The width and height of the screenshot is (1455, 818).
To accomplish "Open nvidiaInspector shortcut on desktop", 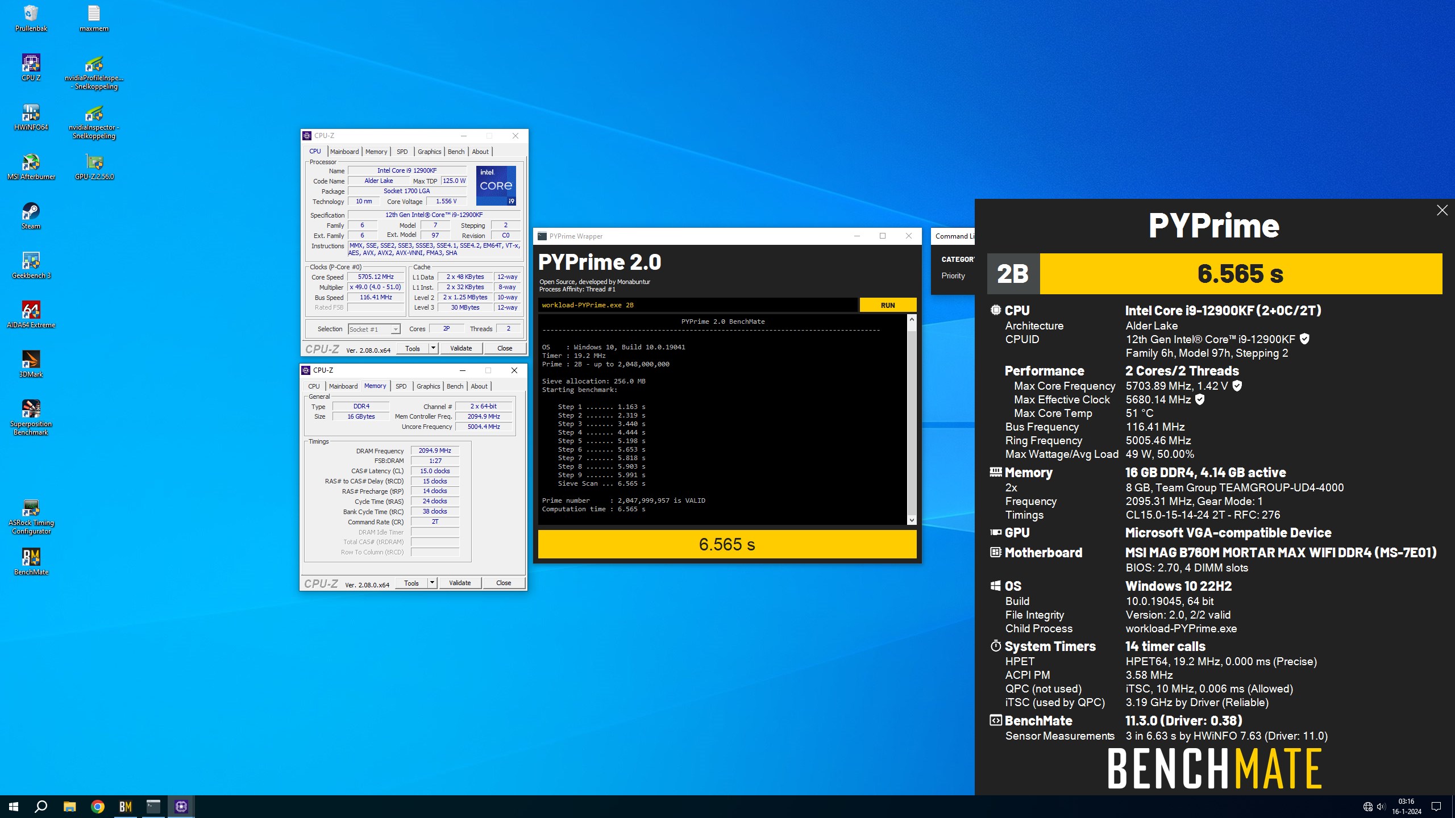I will pyautogui.click(x=94, y=122).
